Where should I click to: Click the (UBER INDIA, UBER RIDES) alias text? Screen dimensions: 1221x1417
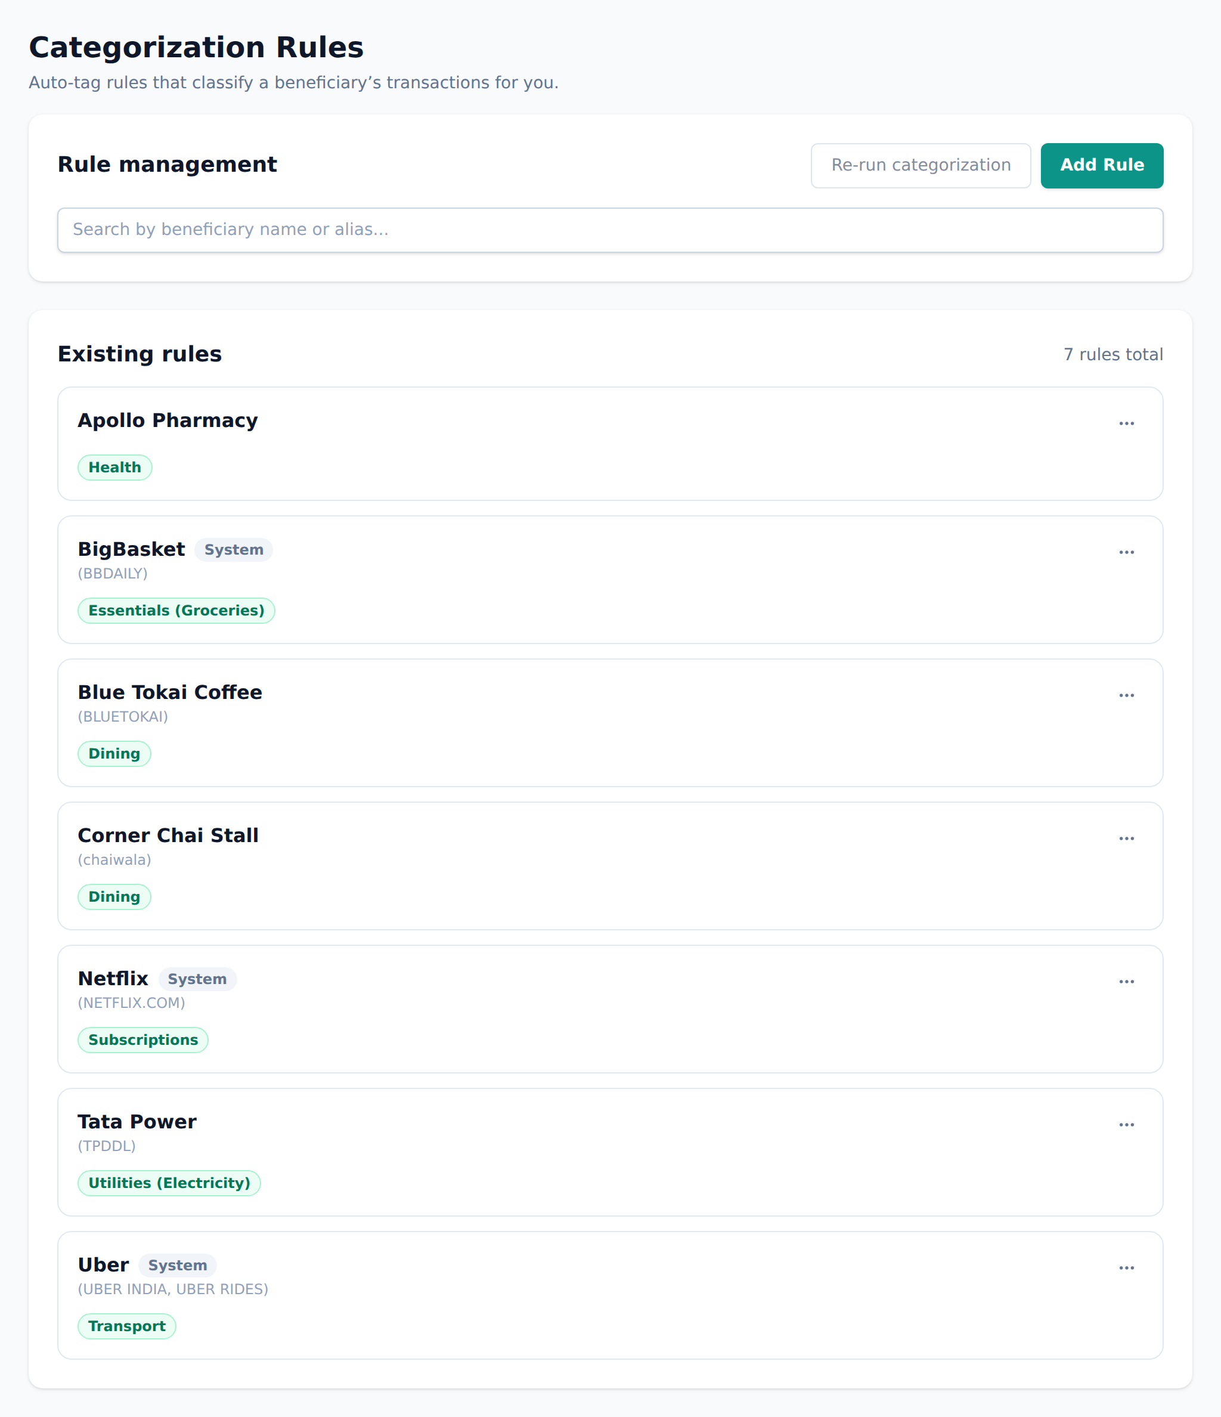pos(173,1289)
